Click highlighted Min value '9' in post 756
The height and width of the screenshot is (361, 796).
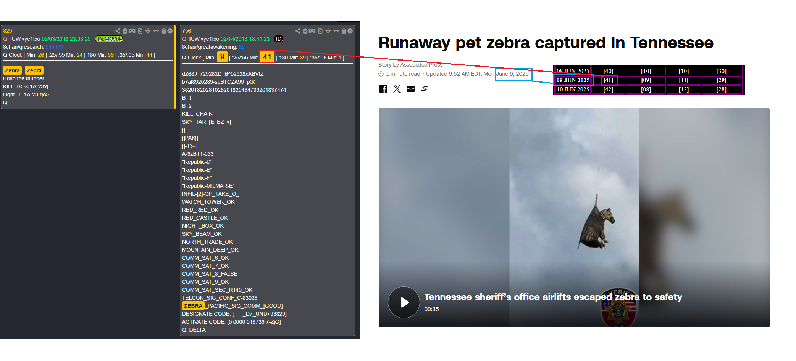(x=222, y=57)
